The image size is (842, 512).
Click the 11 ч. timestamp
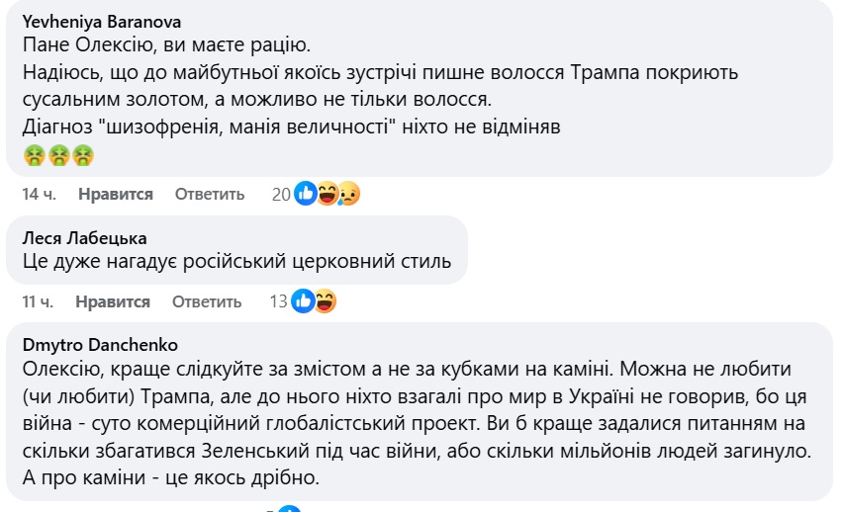pos(38,301)
